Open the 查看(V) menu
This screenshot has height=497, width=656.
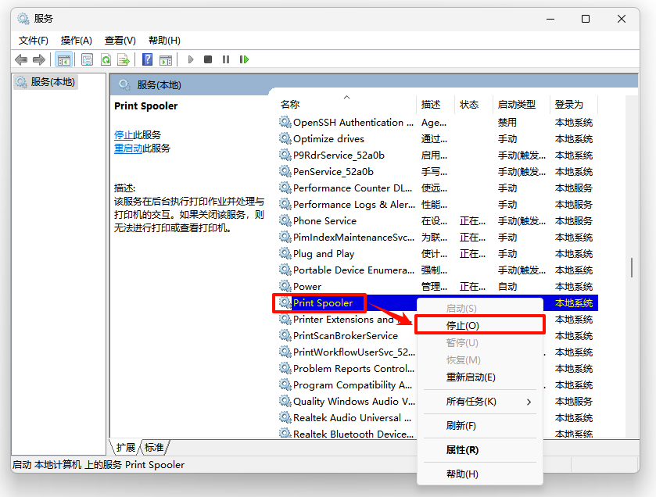pos(120,40)
